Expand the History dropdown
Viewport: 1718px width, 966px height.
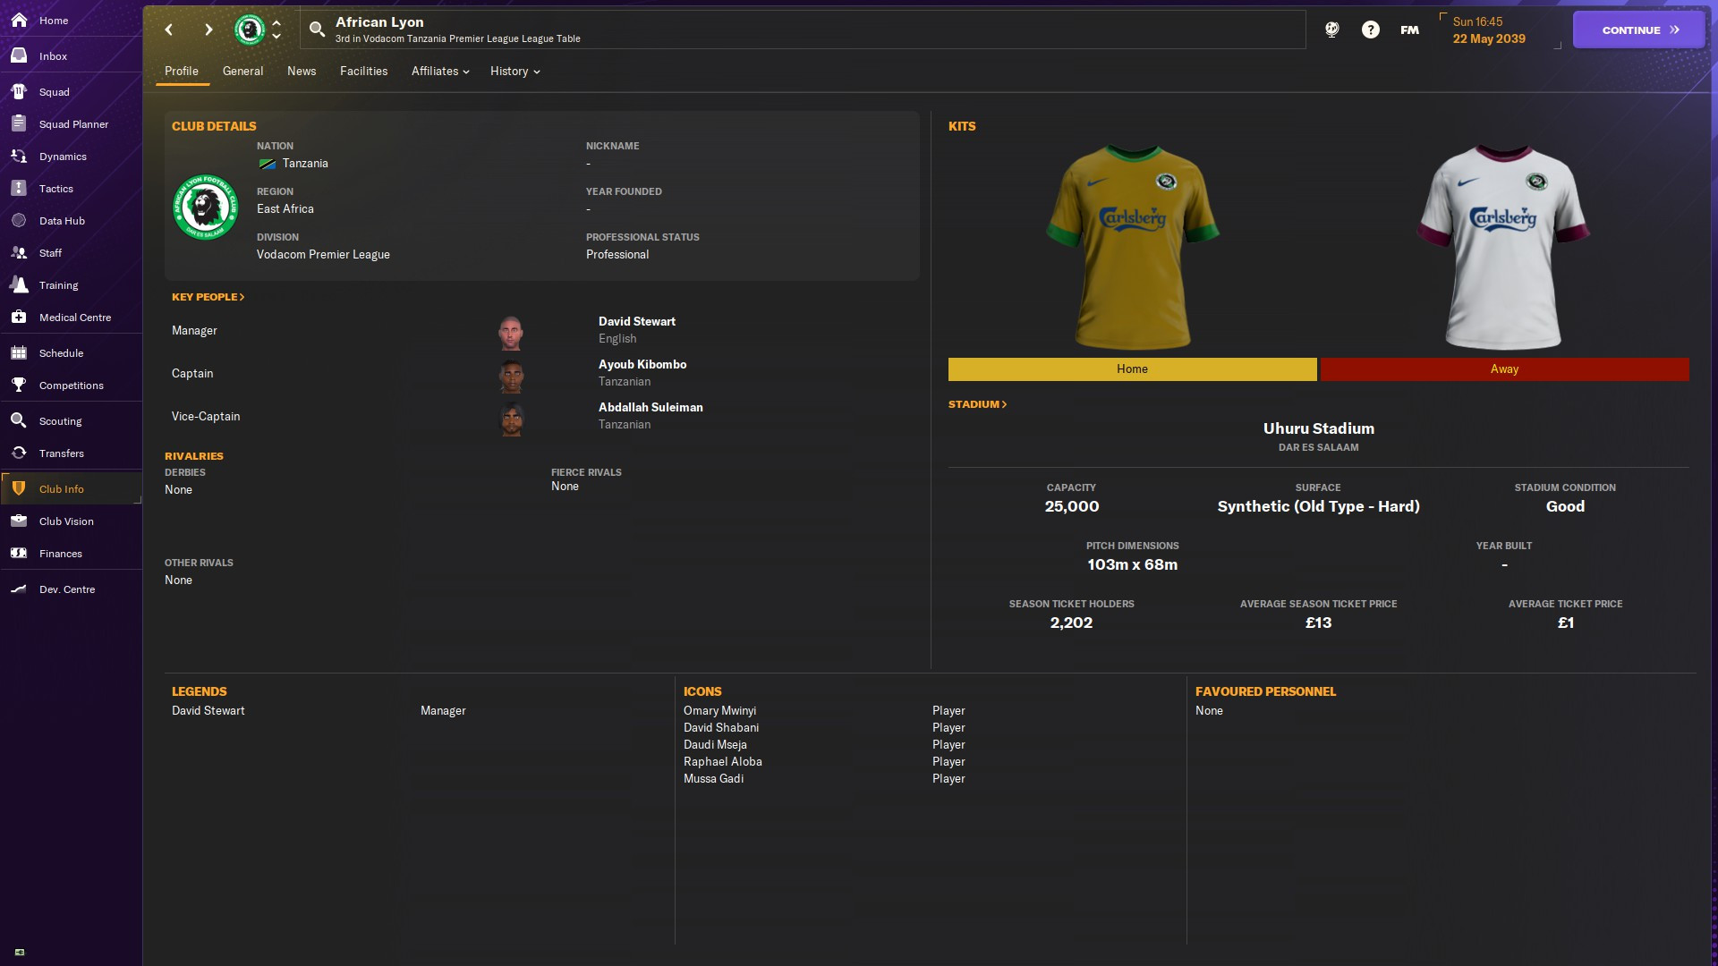pyautogui.click(x=515, y=71)
